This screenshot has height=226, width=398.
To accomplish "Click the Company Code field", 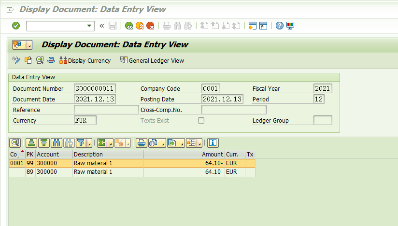I will [x=211, y=88].
